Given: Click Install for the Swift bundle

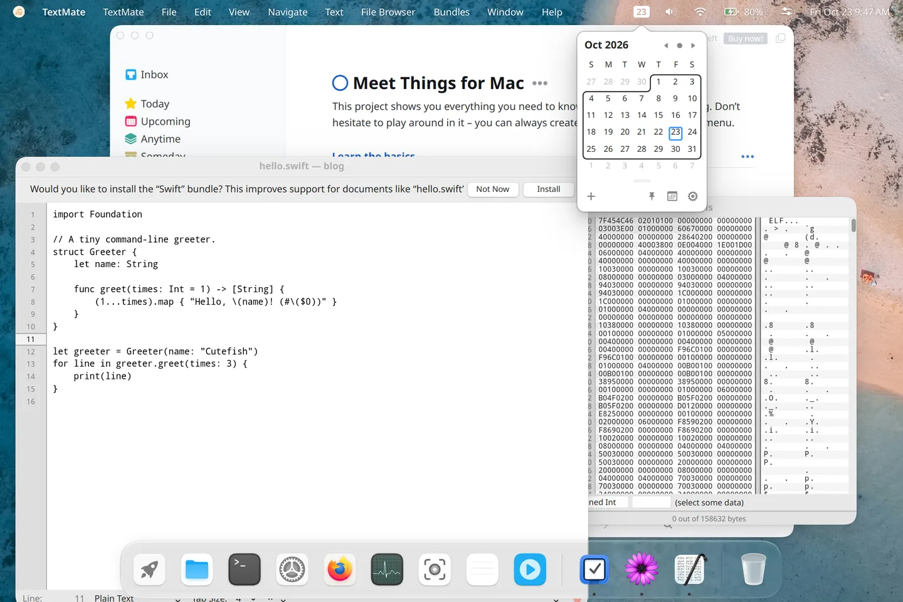Looking at the screenshot, I should pos(549,189).
